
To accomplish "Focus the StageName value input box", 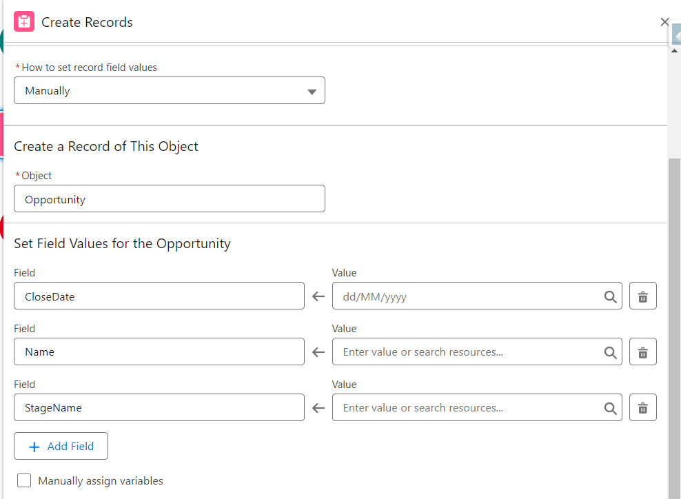I will tap(465, 408).
